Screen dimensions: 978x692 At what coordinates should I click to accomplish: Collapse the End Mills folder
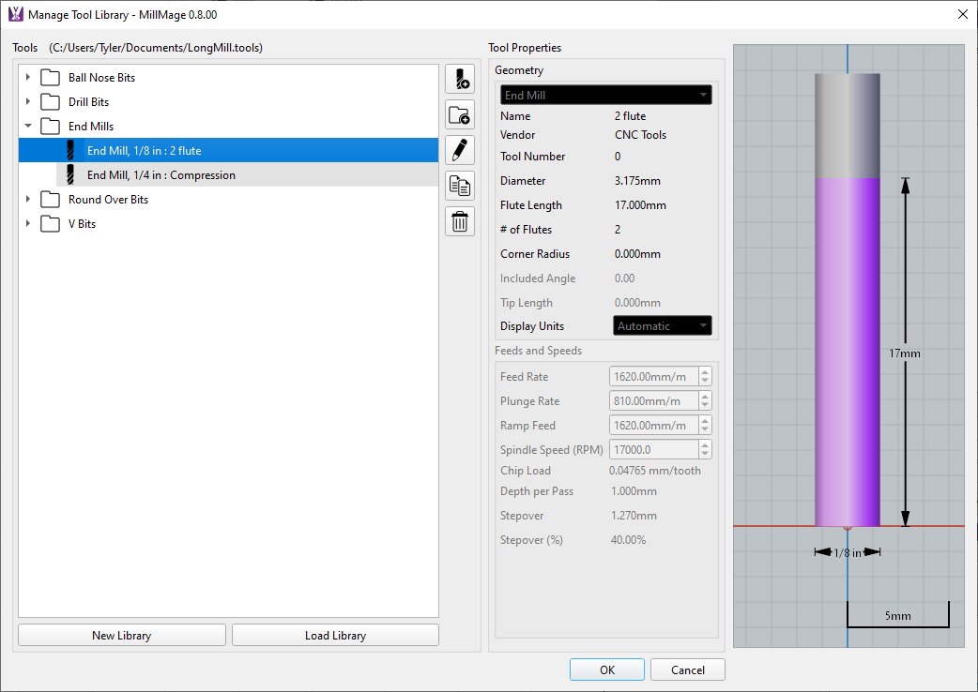(28, 126)
